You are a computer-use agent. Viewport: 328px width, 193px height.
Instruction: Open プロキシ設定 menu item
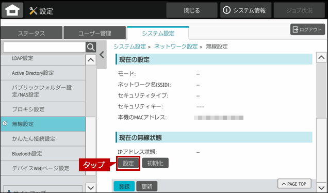[43, 109]
